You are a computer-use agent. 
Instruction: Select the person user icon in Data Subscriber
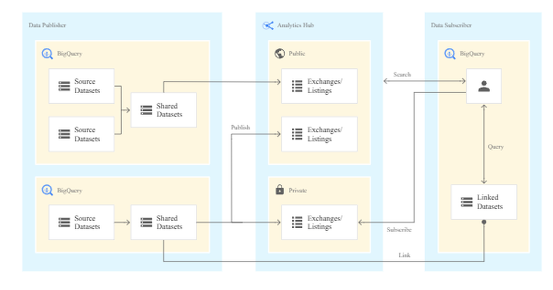[x=484, y=86]
